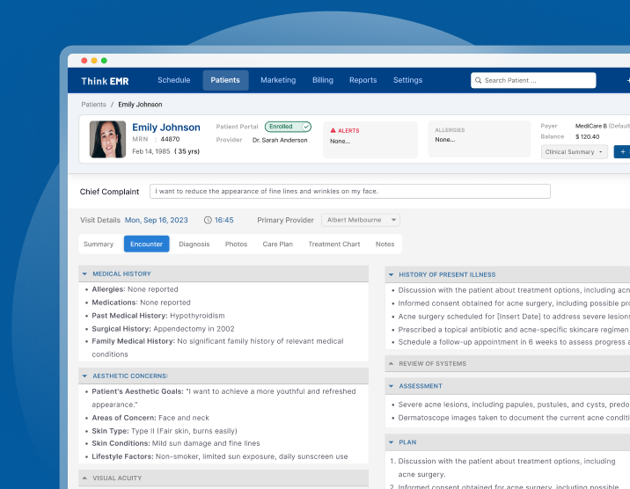Collapse the Plan section
630x489 pixels.
pyautogui.click(x=391, y=442)
